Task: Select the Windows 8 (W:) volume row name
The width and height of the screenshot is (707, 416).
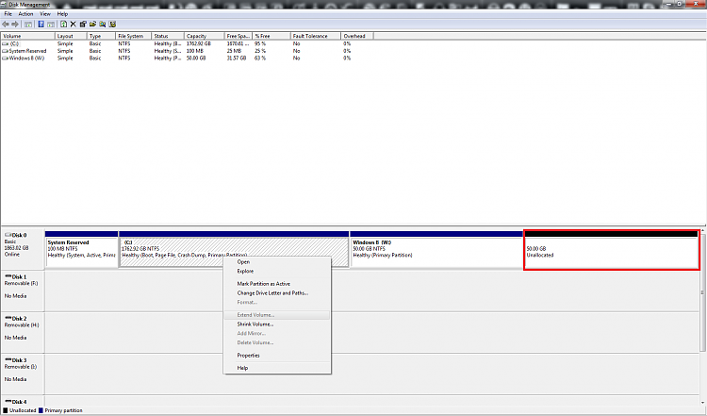Action: (26, 58)
